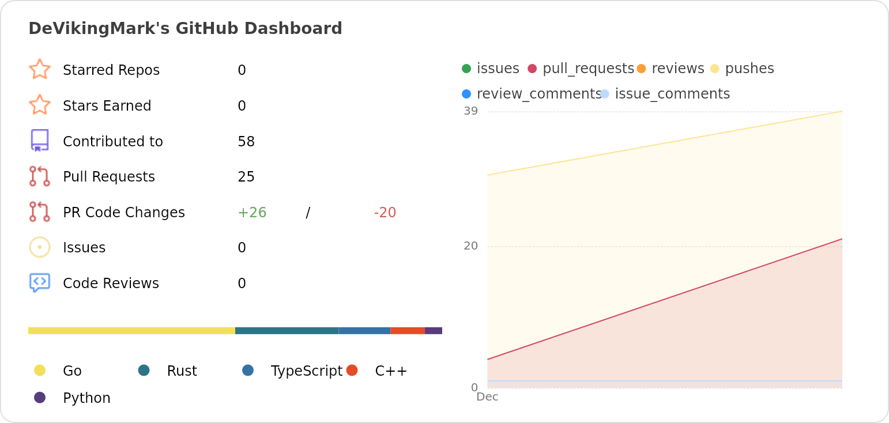Click the orange C++ segment of language bar
This screenshot has height=423, width=889.
pyautogui.click(x=408, y=331)
